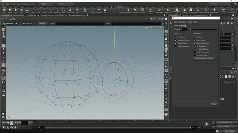Screen dimensions: 238x133
Task: Select the L-System shelf tool
Action: click(93, 11)
